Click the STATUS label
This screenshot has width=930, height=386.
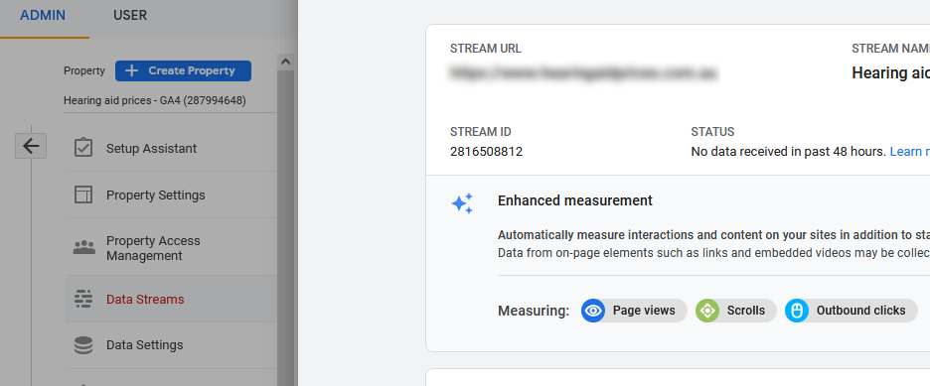point(712,132)
